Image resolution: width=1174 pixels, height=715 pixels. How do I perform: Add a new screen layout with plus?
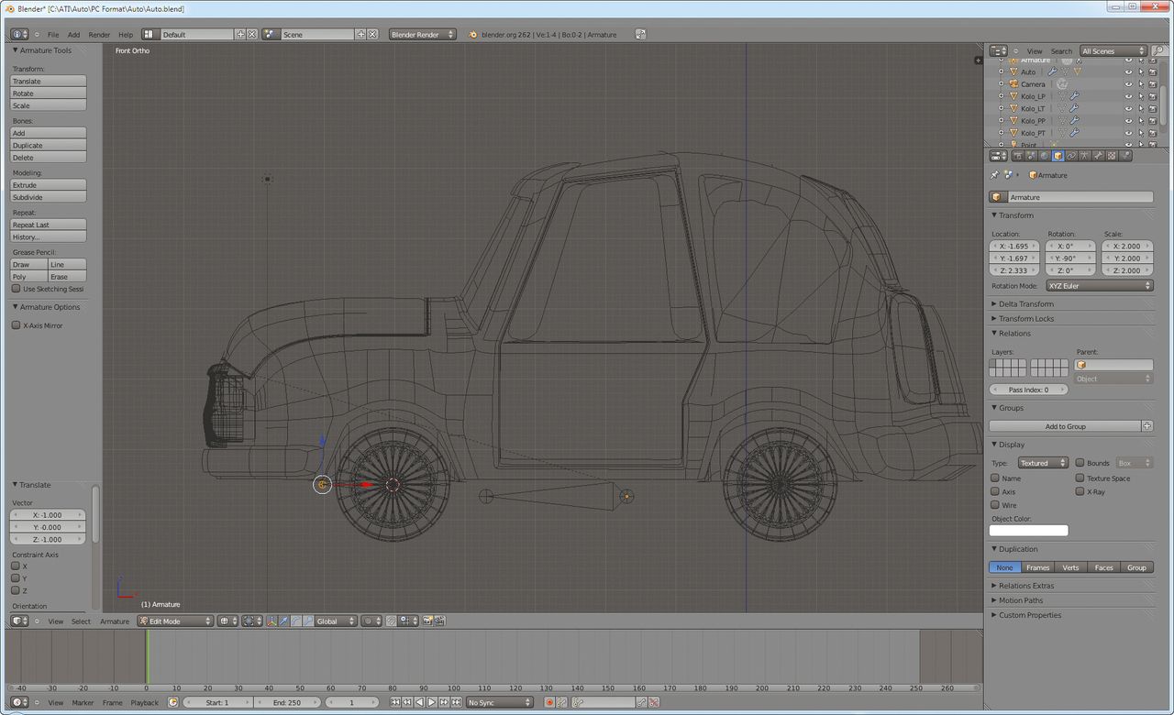240,34
